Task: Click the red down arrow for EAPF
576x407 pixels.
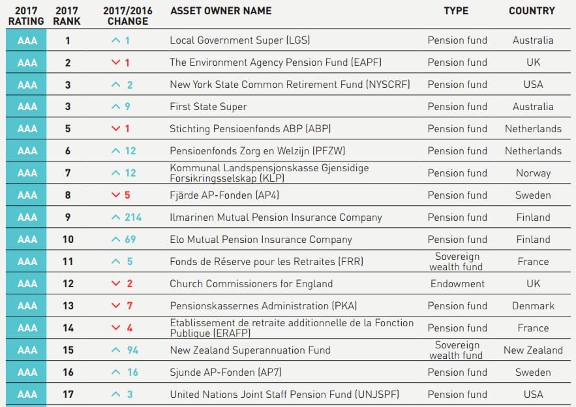Action: 116,63
